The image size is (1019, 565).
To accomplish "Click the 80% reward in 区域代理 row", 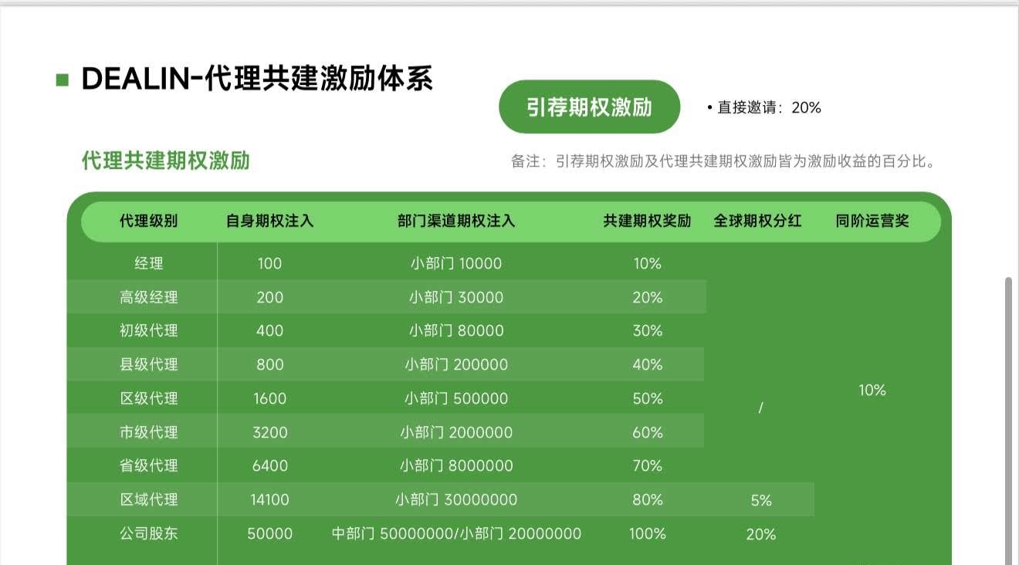I will click(x=648, y=499).
